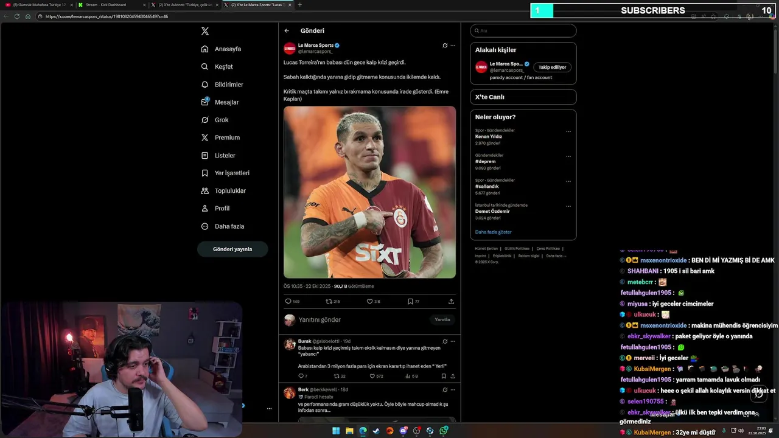Open options for #sallandık trend
Image resolution: width=779 pixels, height=438 pixels.
coord(568,181)
